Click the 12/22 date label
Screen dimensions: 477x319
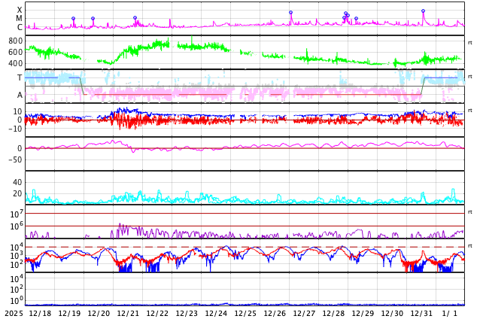click(x=157, y=312)
